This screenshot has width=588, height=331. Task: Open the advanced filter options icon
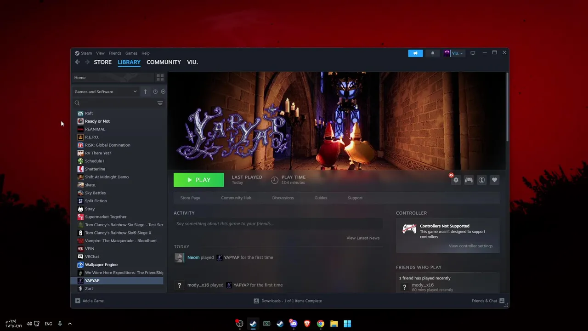click(x=160, y=103)
